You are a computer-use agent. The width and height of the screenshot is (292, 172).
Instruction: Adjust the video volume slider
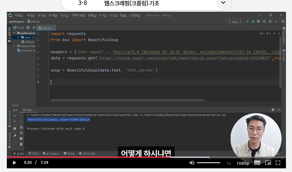(208, 163)
